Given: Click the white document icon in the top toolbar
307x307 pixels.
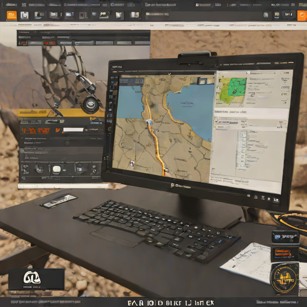Looking at the screenshot, I should coord(25,15).
